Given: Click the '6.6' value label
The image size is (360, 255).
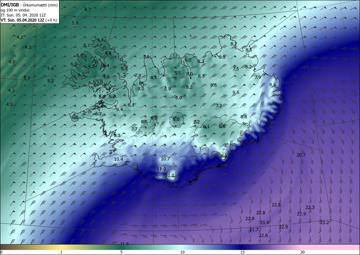Looking at the screenshot, I should point(222,127).
